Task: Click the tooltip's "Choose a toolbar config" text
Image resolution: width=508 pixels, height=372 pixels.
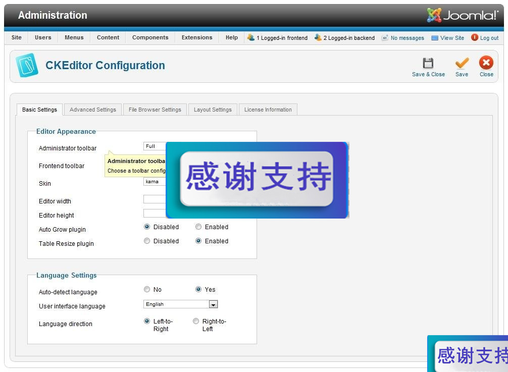Action: (x=136, y=171)
